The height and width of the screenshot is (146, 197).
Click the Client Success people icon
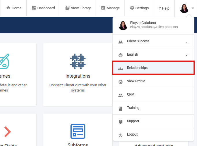click(x=120, y=42)
